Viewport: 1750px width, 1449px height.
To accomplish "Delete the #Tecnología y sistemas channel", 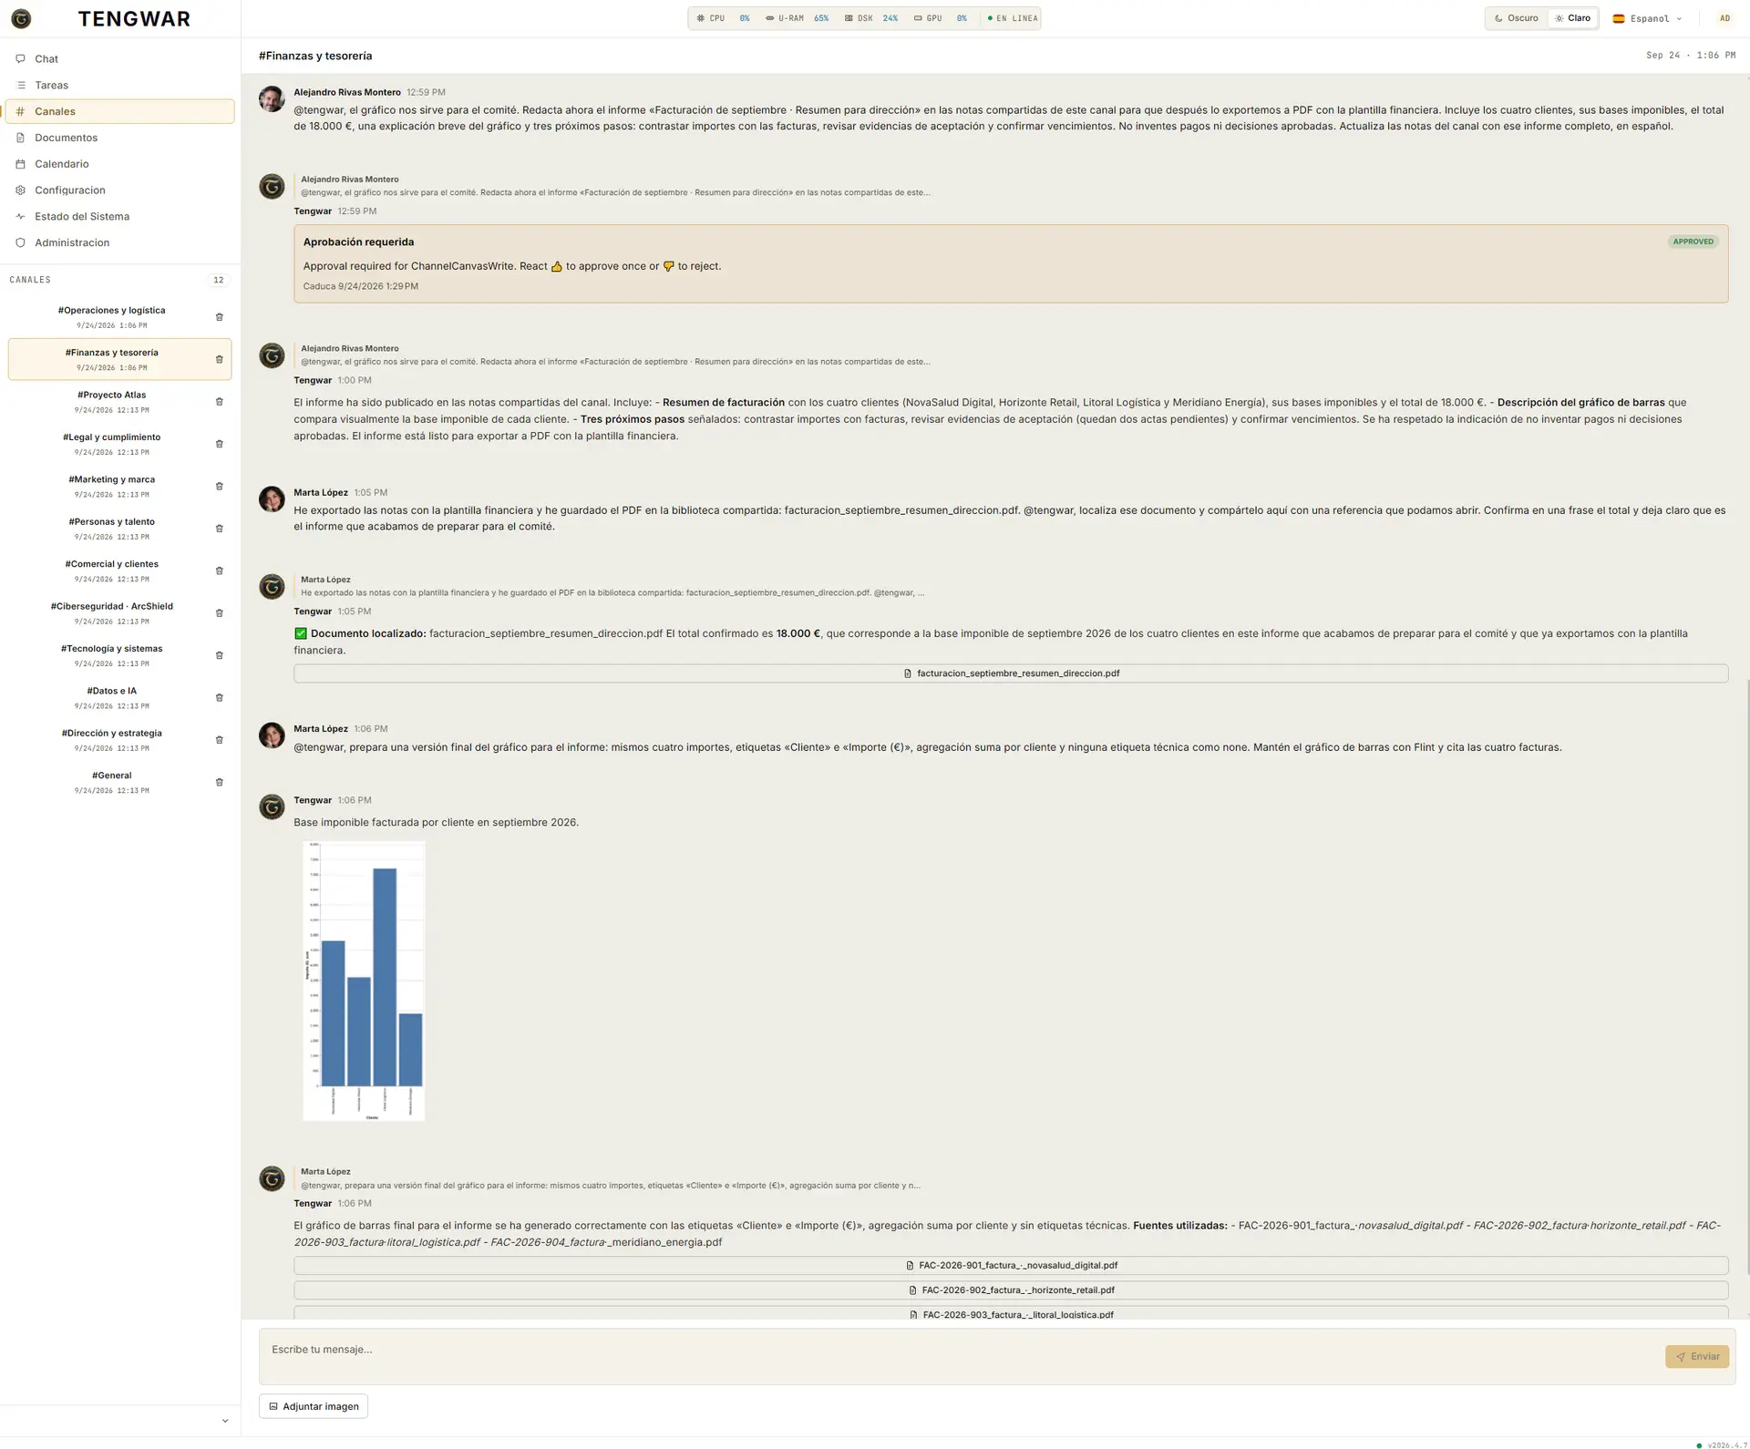I will coord(219,655).
